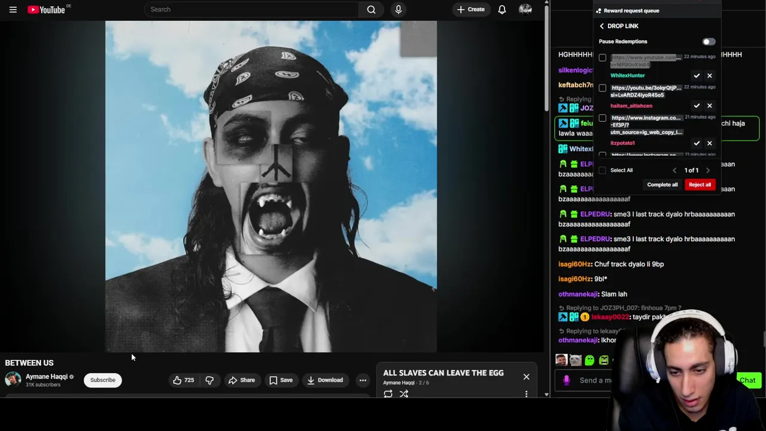766x431 pixels.
Task: Start voice search with the microphone icon
Action: point(399,10)
